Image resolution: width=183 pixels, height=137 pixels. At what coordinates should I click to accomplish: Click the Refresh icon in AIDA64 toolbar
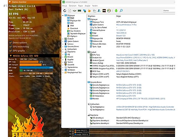pyautogui.click(x=65, y=11)
